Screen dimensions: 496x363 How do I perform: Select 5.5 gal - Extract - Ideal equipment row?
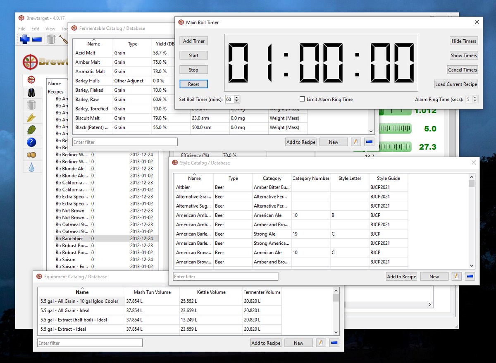coord(160,329)
